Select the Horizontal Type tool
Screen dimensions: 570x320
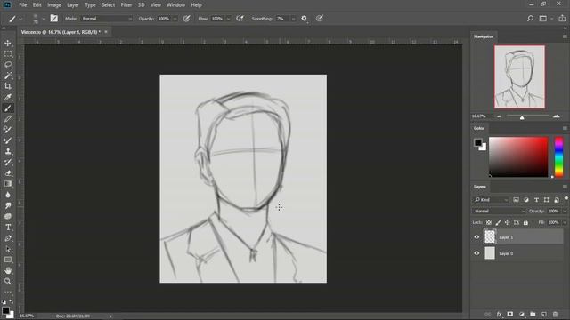click(8, 228)
